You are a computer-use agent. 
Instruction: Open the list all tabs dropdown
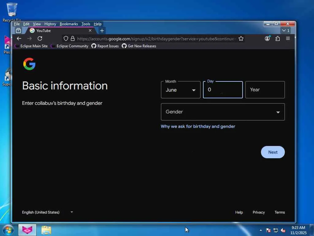tap(286, 30)
